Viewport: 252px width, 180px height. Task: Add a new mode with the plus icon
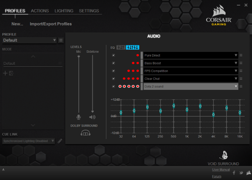5,73
